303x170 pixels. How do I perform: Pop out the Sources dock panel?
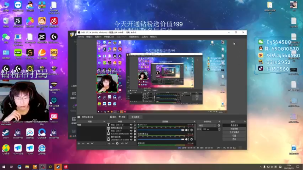[134, 122]
